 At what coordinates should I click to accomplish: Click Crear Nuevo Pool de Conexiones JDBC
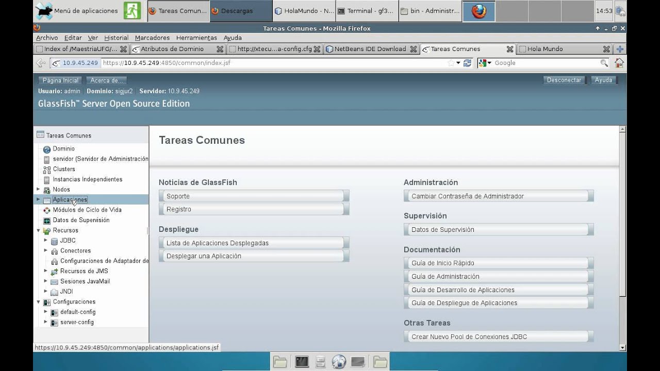[499, 337]
